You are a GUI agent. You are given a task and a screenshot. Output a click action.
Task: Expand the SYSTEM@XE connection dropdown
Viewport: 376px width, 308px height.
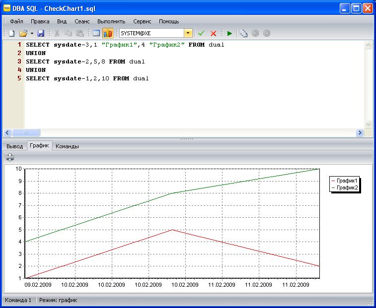188,33
